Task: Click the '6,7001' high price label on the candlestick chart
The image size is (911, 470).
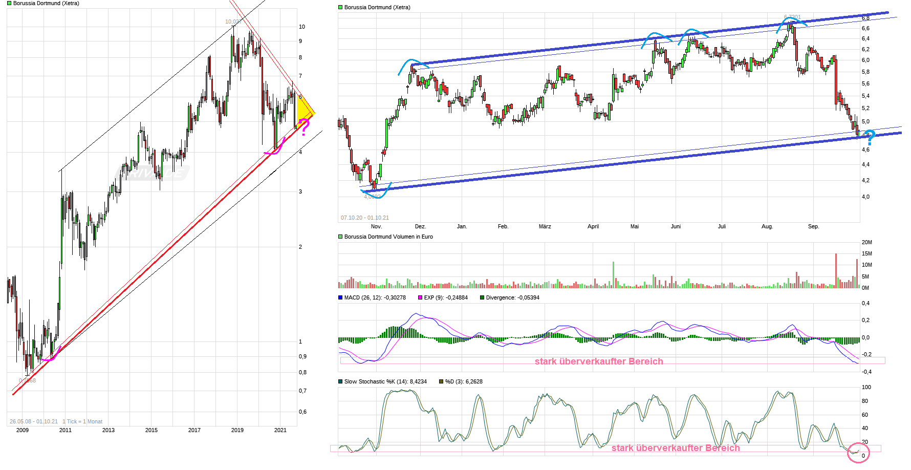Action: point(791,16)
